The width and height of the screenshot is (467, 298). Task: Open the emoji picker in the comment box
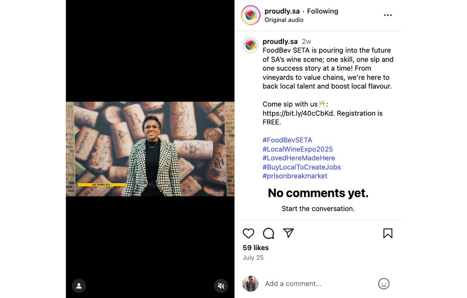[x=384, y=284]
